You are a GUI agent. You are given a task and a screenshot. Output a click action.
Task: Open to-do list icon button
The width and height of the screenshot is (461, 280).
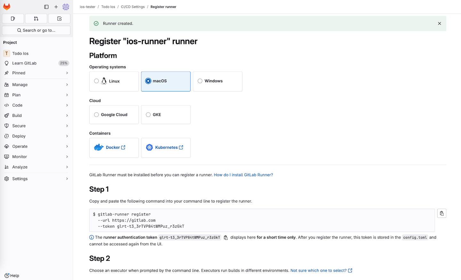point(60,19)
